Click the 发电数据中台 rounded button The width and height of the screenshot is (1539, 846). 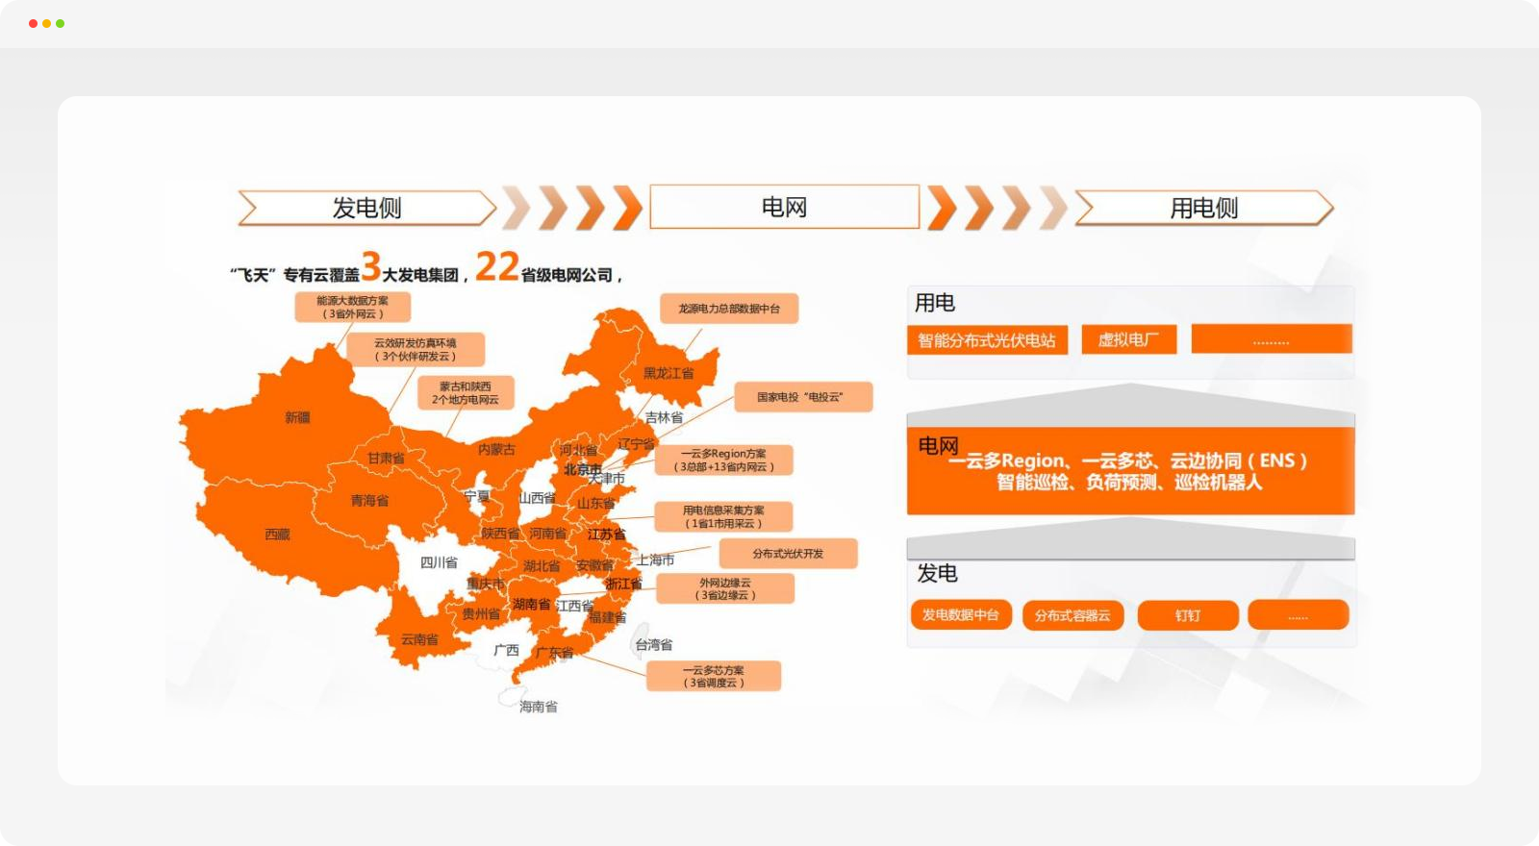tap(960, 615)
